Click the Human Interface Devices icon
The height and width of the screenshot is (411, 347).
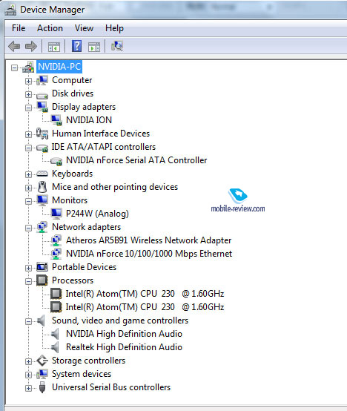[42, 133]
